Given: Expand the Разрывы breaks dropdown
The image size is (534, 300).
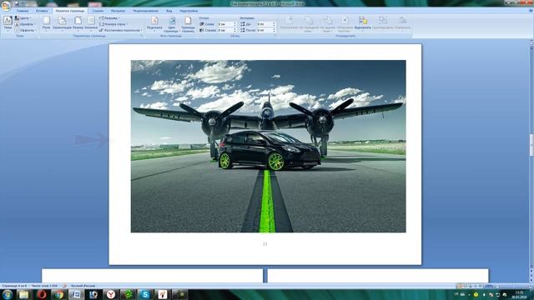Looking at the screenshot, I should [110, 18].
